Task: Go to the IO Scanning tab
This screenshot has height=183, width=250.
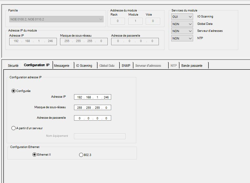Action: coord(84,66)
